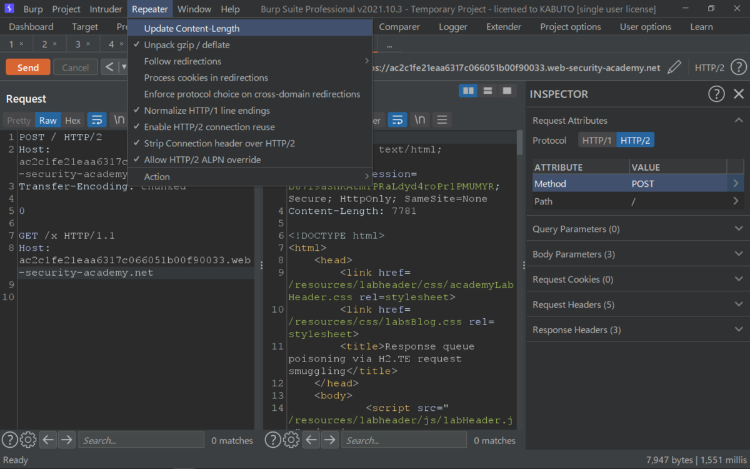
Task: Close the Inspector panel
Action: (739, 94)
